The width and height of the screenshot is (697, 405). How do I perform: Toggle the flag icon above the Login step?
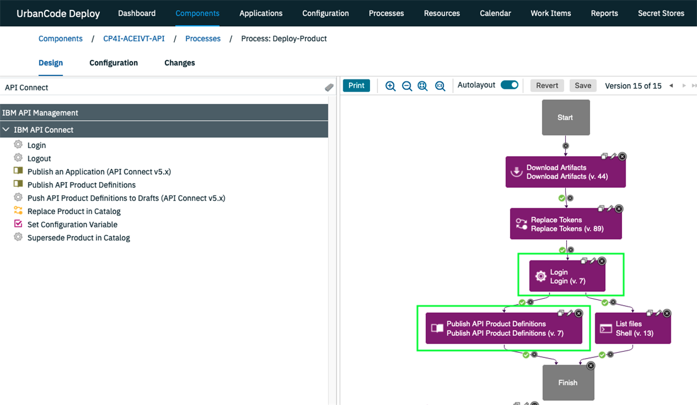(570, 249)
